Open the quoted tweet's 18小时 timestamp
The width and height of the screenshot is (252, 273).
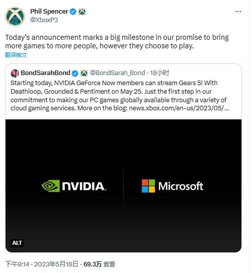(x=159, y=73)
